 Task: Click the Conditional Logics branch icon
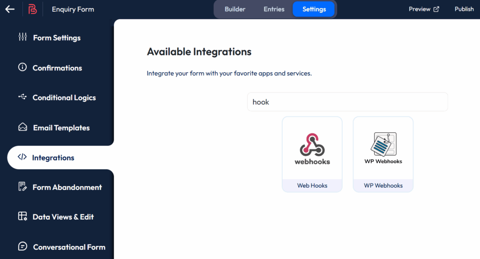[x=22, y=97]
